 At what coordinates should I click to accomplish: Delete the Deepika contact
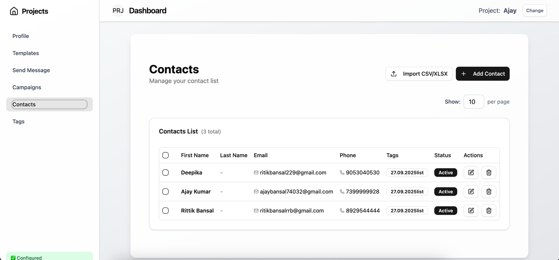click(489, 172)
